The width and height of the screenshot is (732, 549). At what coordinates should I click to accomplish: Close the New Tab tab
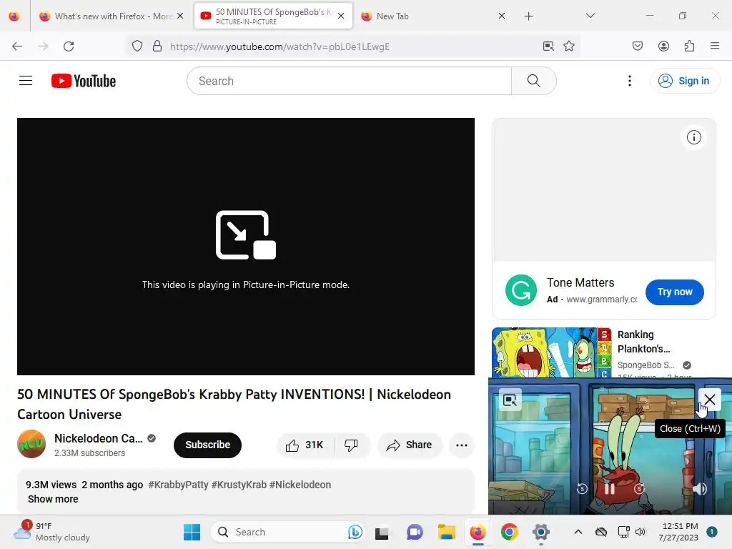pos(502,16)
